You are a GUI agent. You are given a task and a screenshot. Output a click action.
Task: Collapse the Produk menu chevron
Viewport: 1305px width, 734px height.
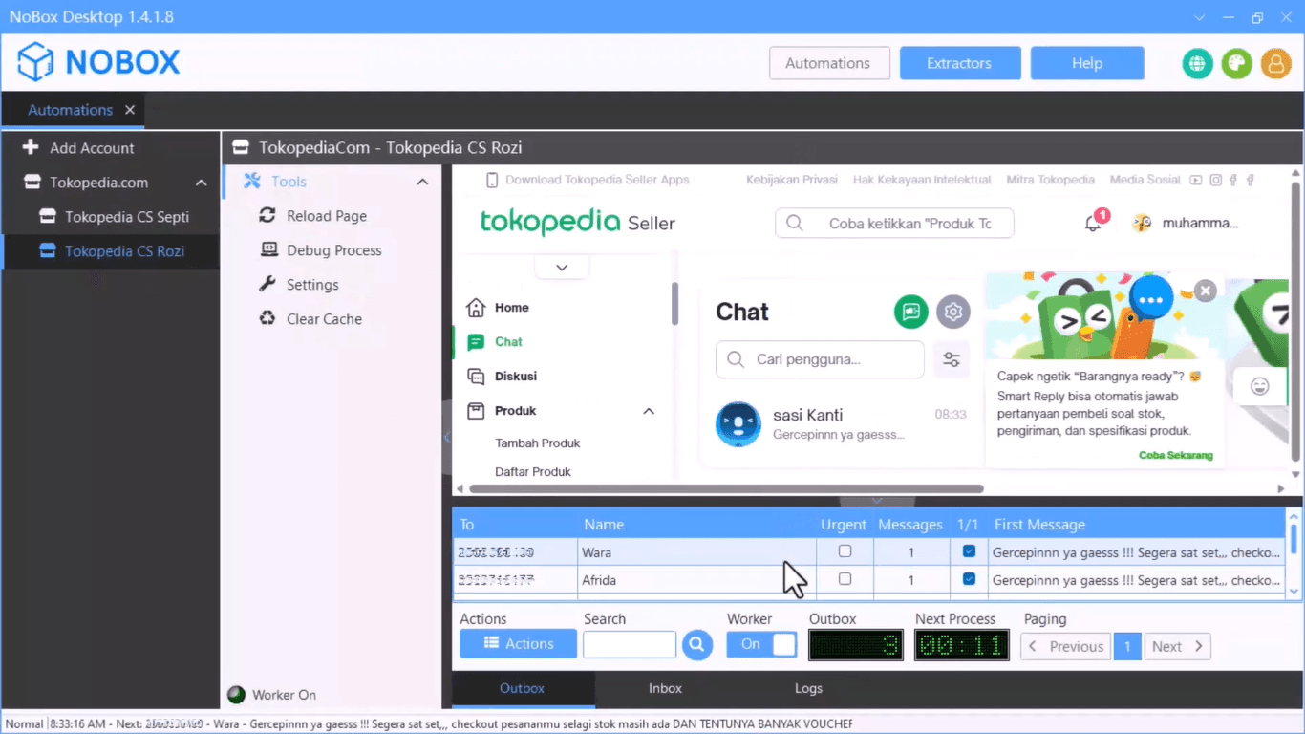[649, 411]
